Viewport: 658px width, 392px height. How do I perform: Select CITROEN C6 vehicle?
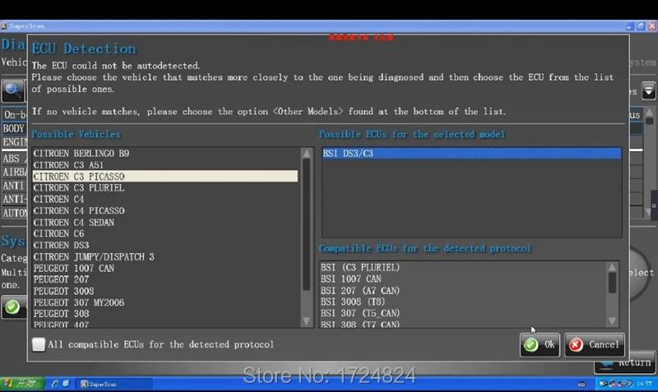(165, 233)
